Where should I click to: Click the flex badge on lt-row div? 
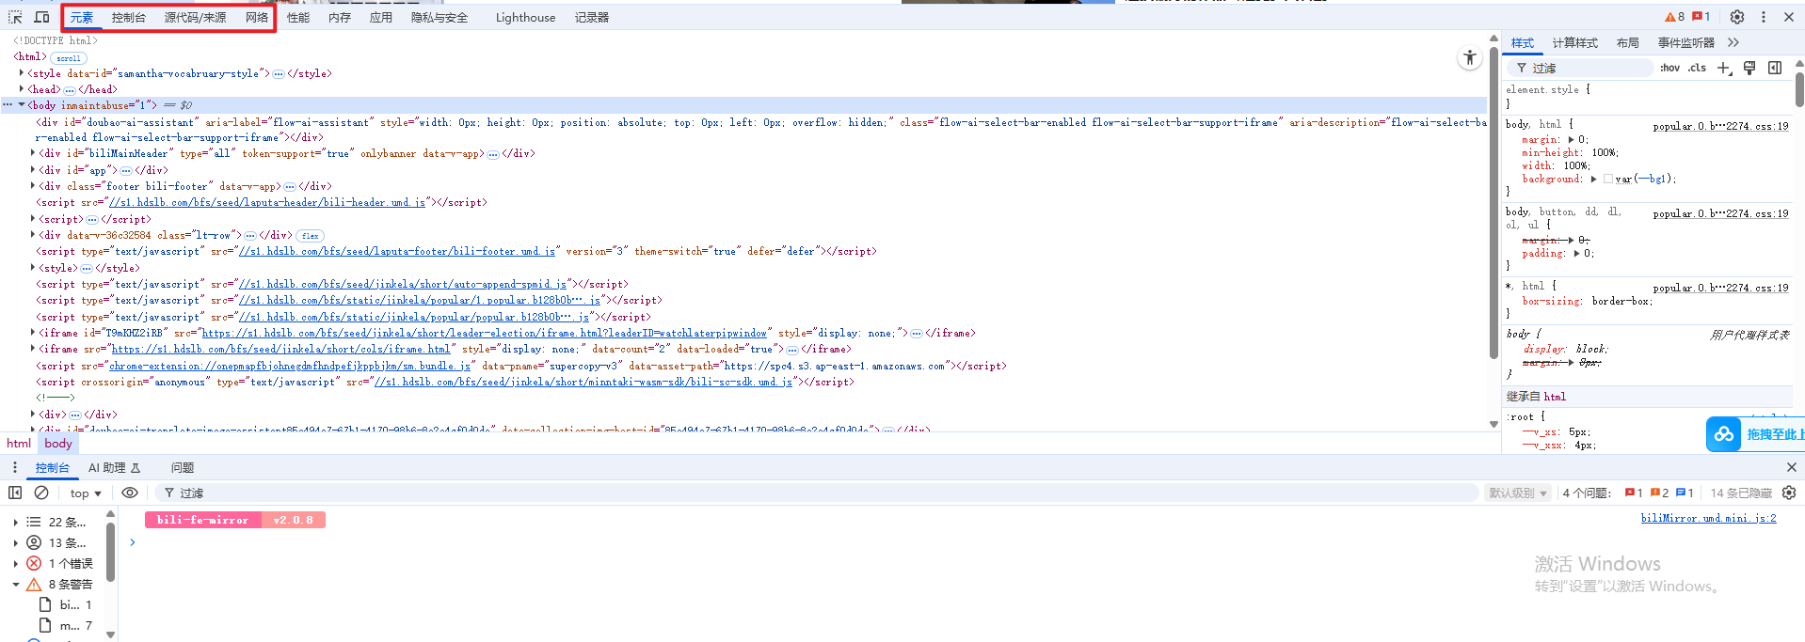click(311, 236)
